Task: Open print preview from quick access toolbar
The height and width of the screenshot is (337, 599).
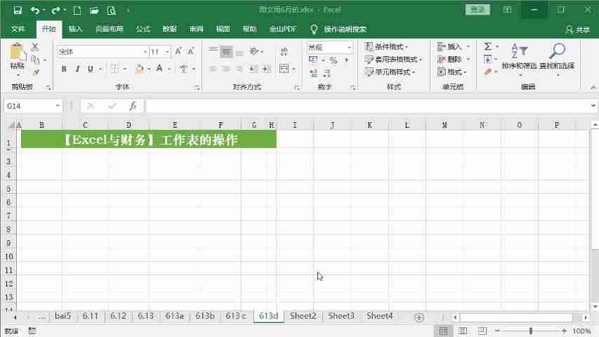Action: (x=111, y=11)
